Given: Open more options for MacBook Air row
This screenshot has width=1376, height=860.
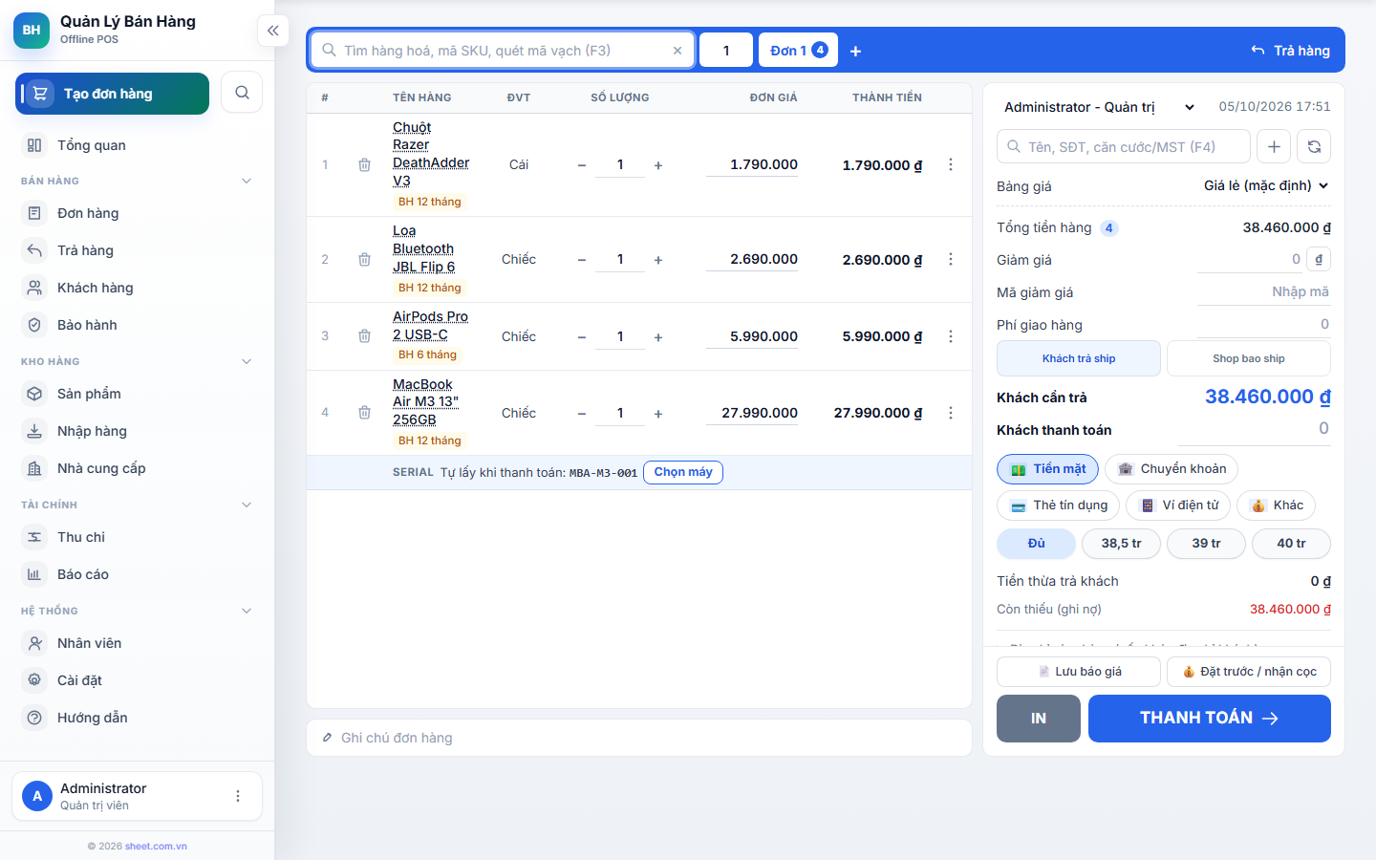Looking at the screenshot, I should [950, 413].
